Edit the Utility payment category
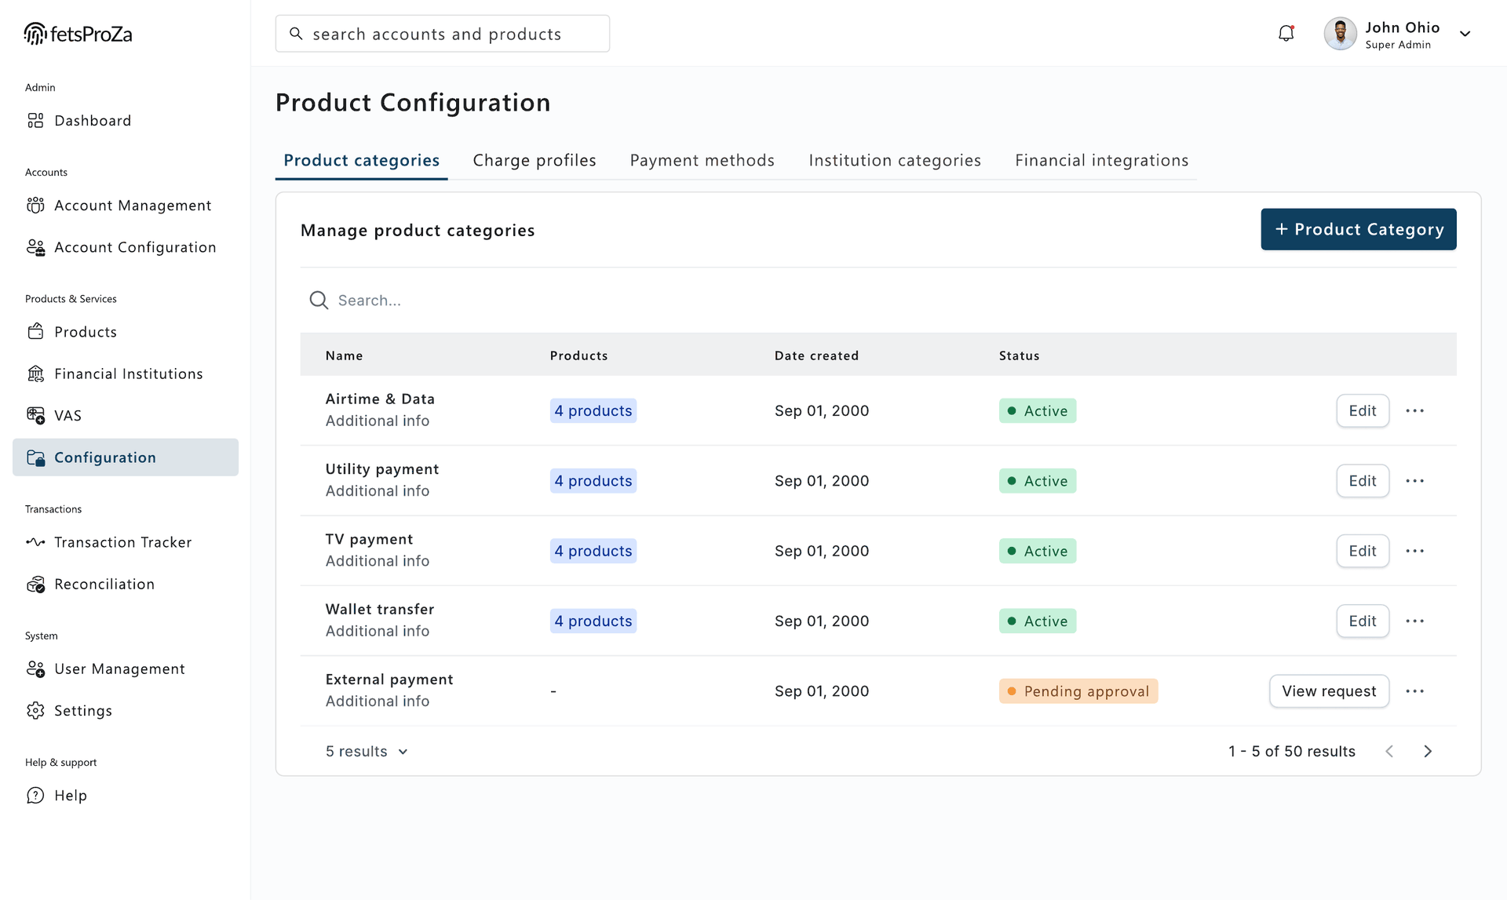The width and height of the screenshot is (1507, 900). coord(1363,481)
